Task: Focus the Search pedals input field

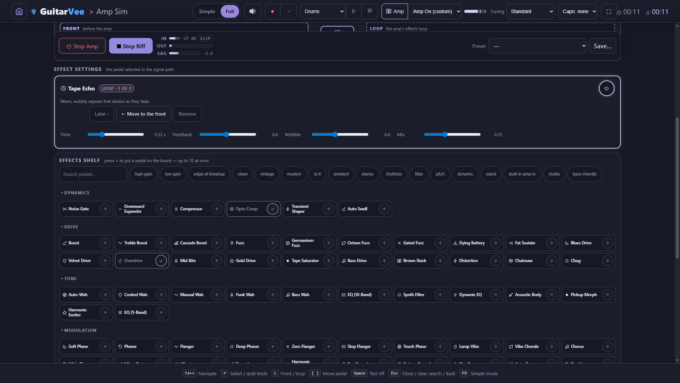Action: click(93, 174)
